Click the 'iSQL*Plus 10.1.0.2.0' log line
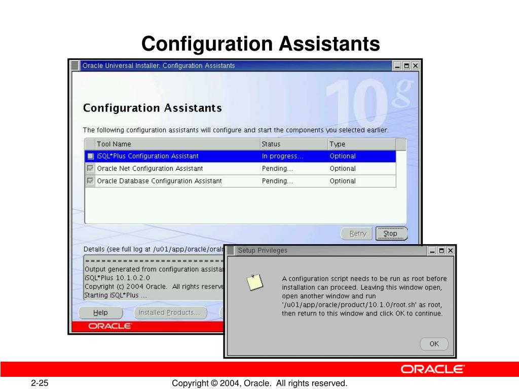The width and height of the screenshot is (519, 389). pyautogui.click(x=118, y=278)
